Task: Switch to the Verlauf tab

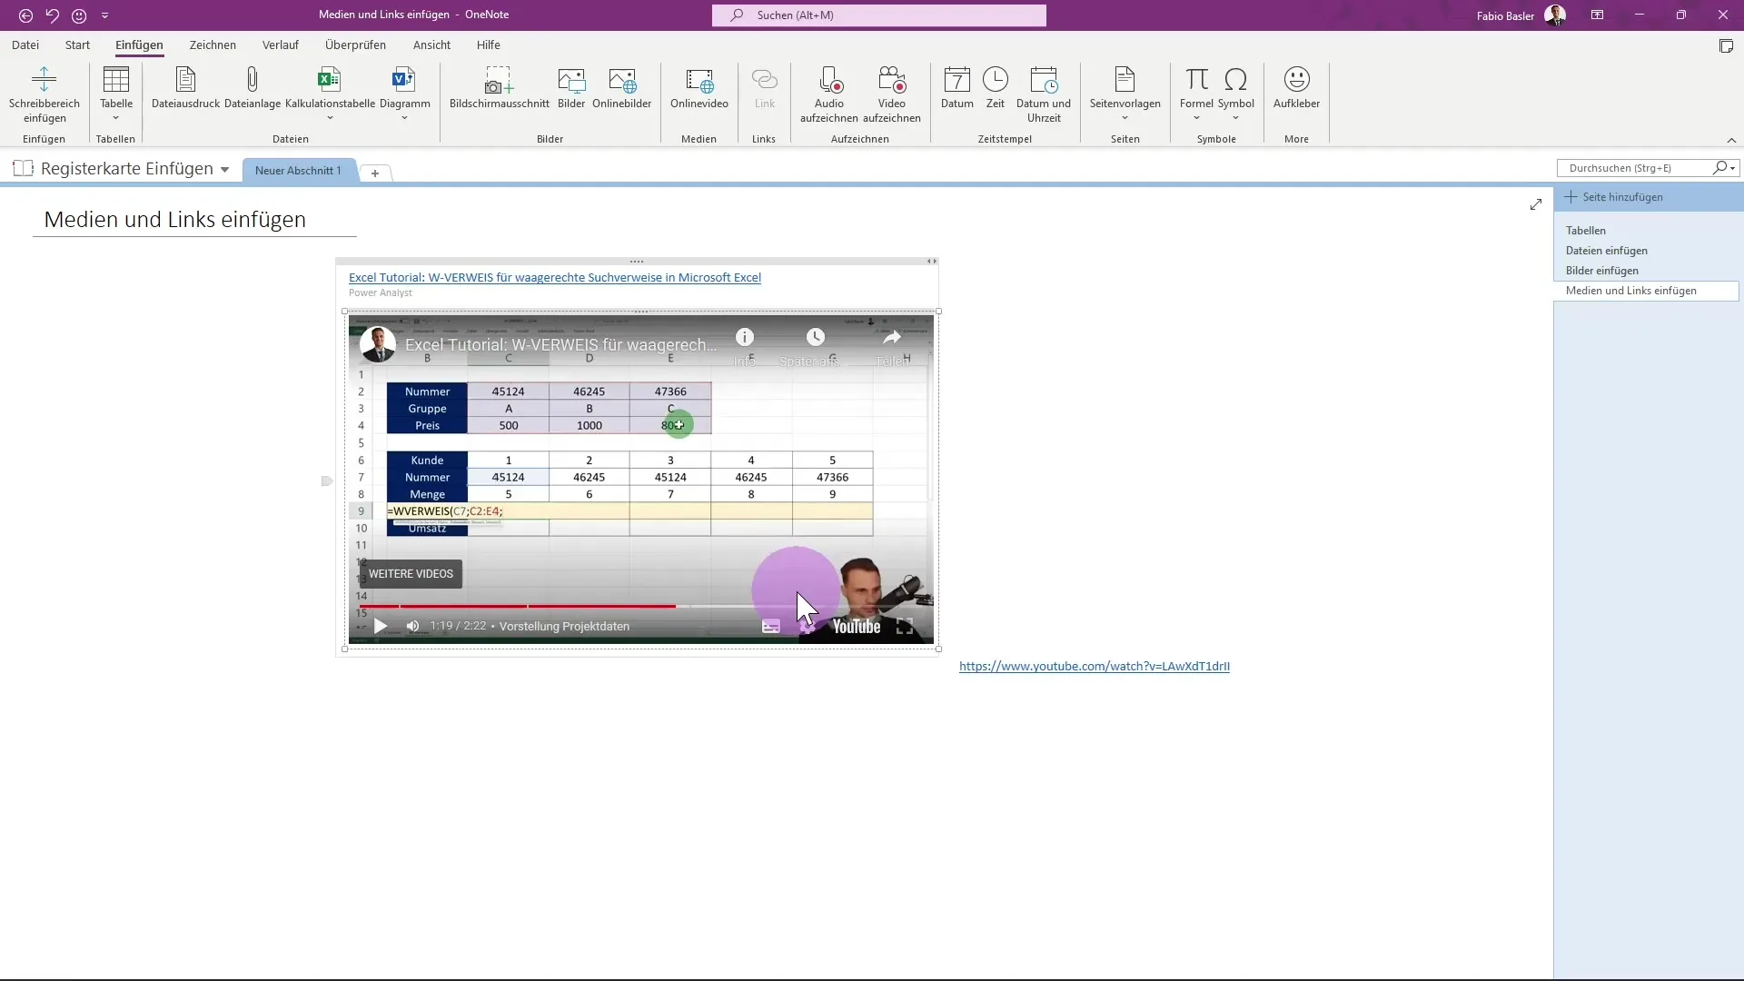Action: (x=281, y=45)
